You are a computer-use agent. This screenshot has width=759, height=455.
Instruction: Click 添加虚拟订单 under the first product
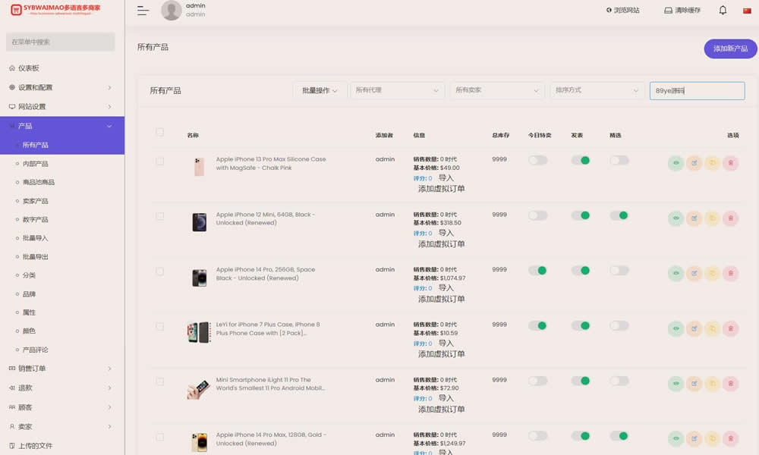point(441,189)
